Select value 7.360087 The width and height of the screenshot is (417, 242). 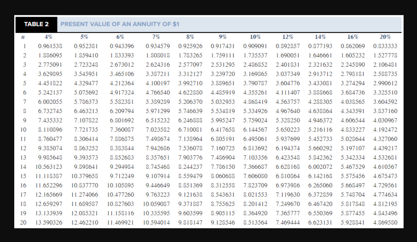[122, 130]
